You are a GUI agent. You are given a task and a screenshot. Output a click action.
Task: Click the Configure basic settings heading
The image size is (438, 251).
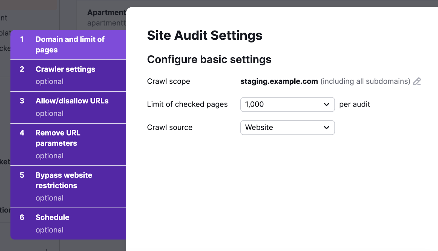coord(209,59)
